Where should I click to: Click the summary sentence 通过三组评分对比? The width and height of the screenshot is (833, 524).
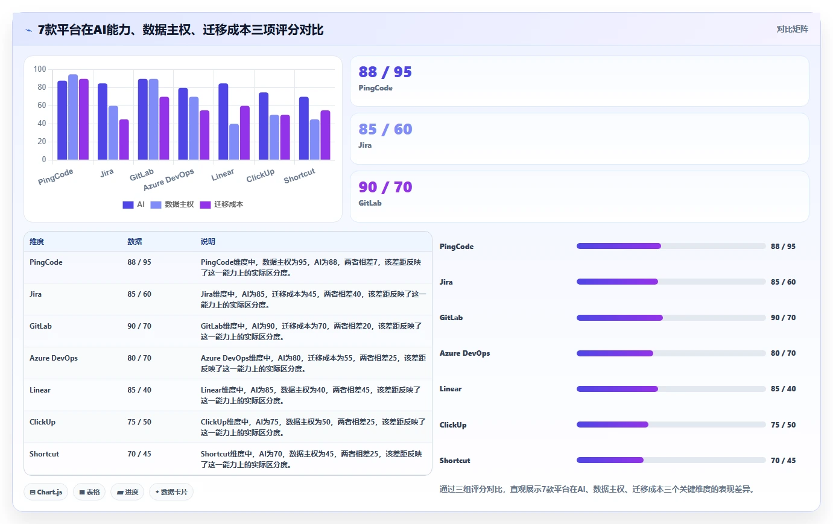(x=597, y=489)
